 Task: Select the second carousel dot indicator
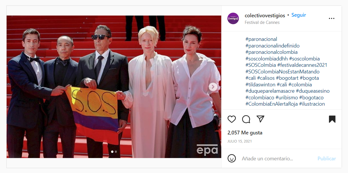[116, 151]
